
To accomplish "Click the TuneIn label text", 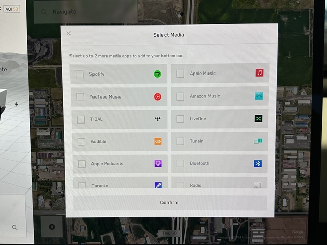I will tap(197, 141).
